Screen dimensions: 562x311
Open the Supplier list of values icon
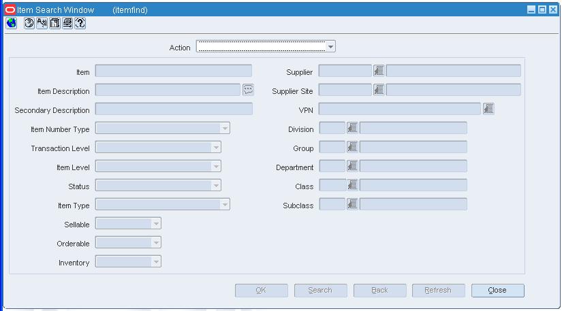point(379,71)
